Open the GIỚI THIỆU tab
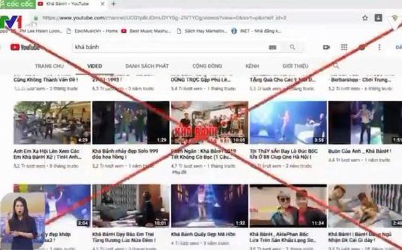 295,66
